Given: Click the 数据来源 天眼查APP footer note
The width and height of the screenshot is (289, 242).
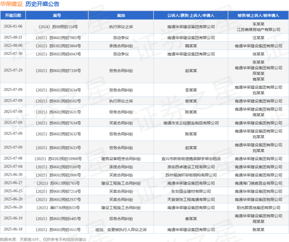Looking at the screenshot, I should (x=43, y=240).
